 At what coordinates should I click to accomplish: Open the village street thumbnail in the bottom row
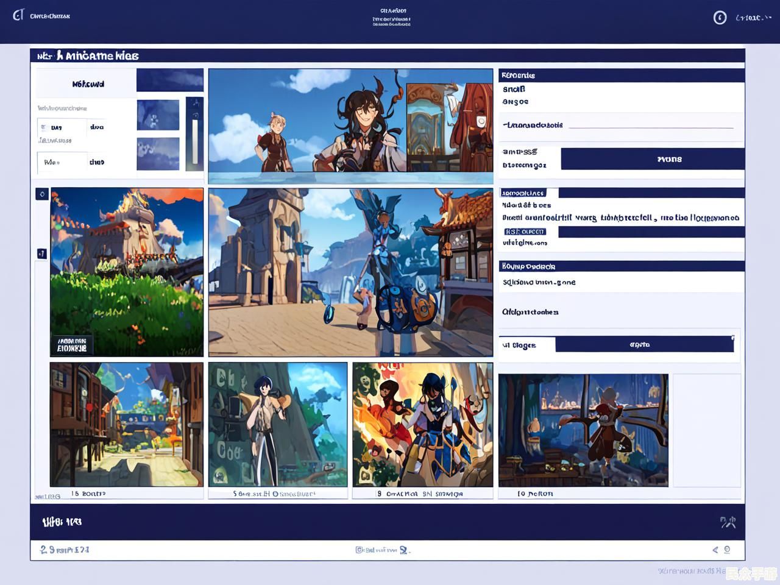point(127,424)
